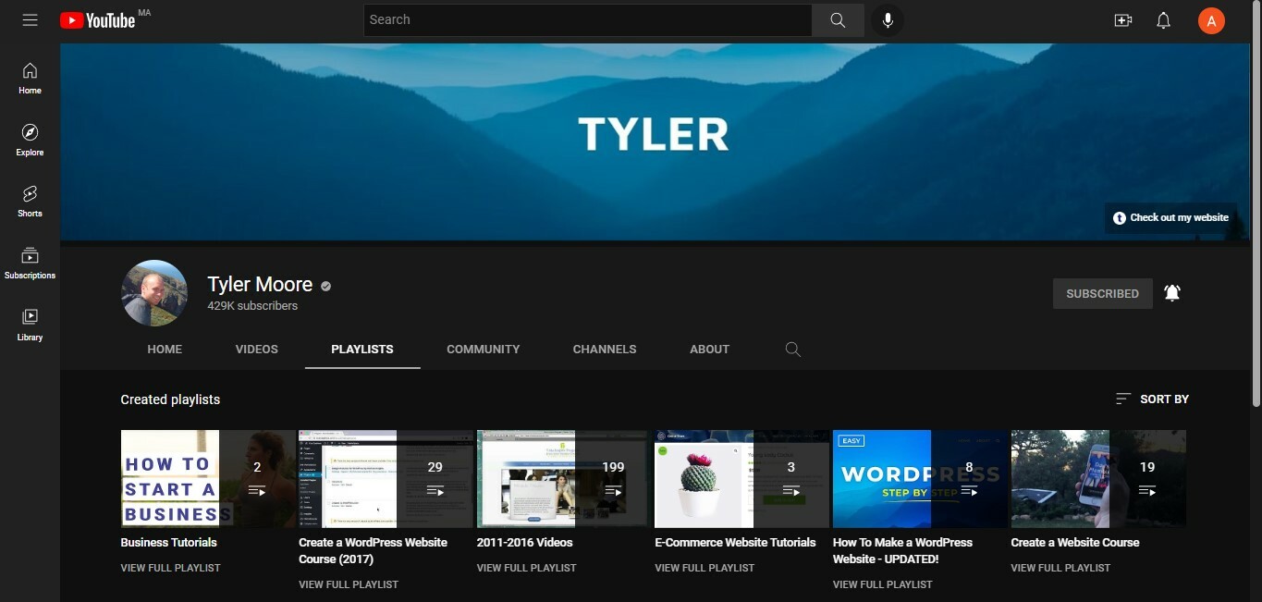This screenshot has width=1262, height=602.
Task: View full playlist for E-Commerce Website Tutorials
Action: [x=705, y=568]
